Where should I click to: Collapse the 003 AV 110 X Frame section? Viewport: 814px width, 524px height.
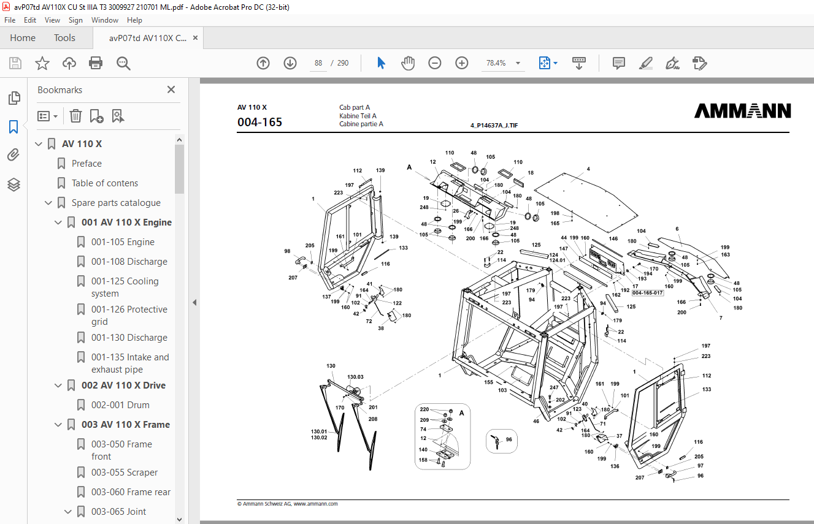coord(58,425)
